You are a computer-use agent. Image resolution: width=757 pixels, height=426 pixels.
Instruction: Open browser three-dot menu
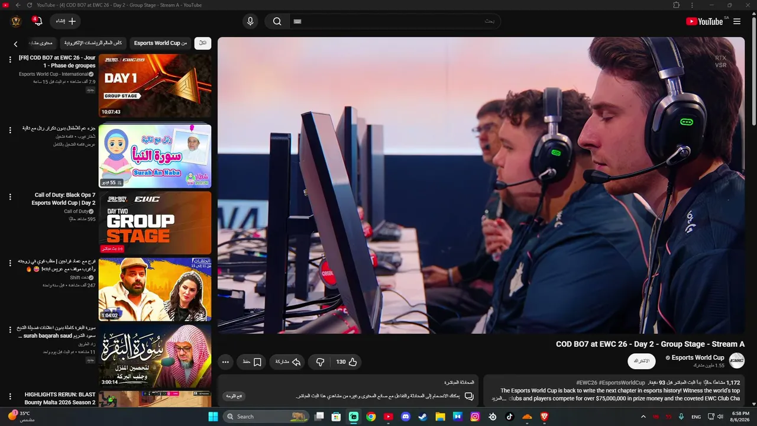tap(693, 5)
